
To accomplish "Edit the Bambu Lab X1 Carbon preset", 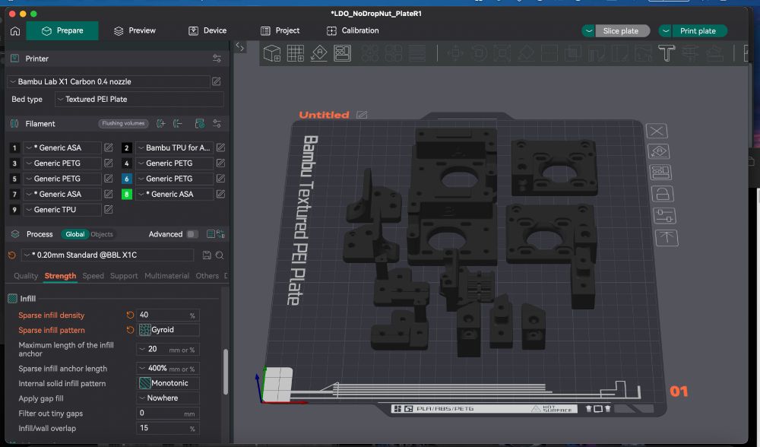I will (217, 81).
